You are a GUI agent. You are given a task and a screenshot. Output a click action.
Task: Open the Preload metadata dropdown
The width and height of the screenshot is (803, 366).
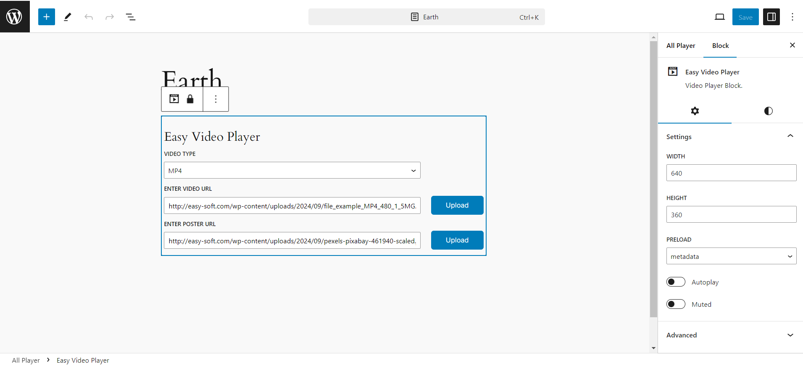[x=731, y=256]
